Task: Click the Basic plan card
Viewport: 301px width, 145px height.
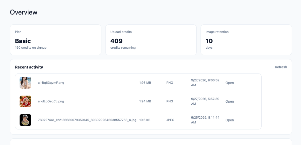Action: click(x=56, y=40)
